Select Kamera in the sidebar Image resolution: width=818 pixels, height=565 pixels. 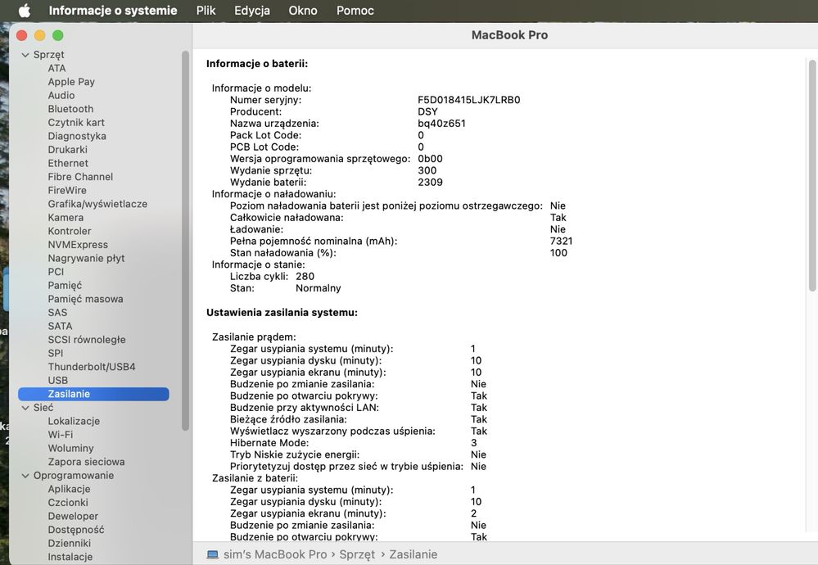pyautogui.click(x=66, y=218)
